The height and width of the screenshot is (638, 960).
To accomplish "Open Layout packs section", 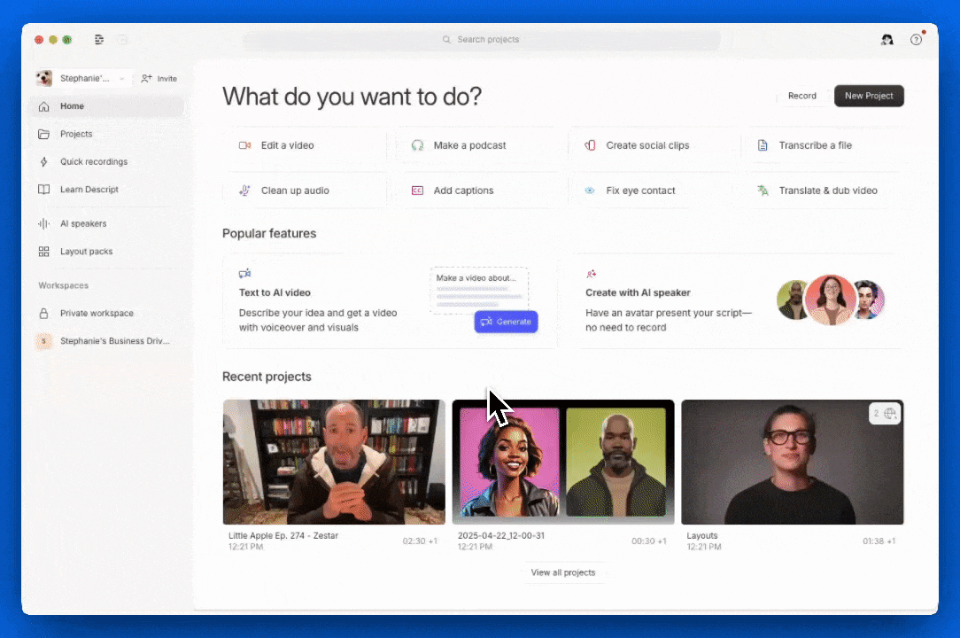I will [x=107, y=252].
